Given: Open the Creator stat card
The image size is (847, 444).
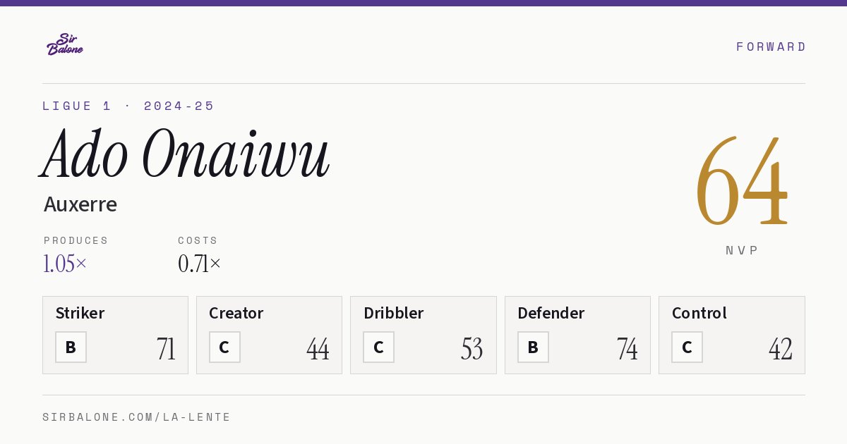Looking at the screenshot, I should [x=269, y=335].
